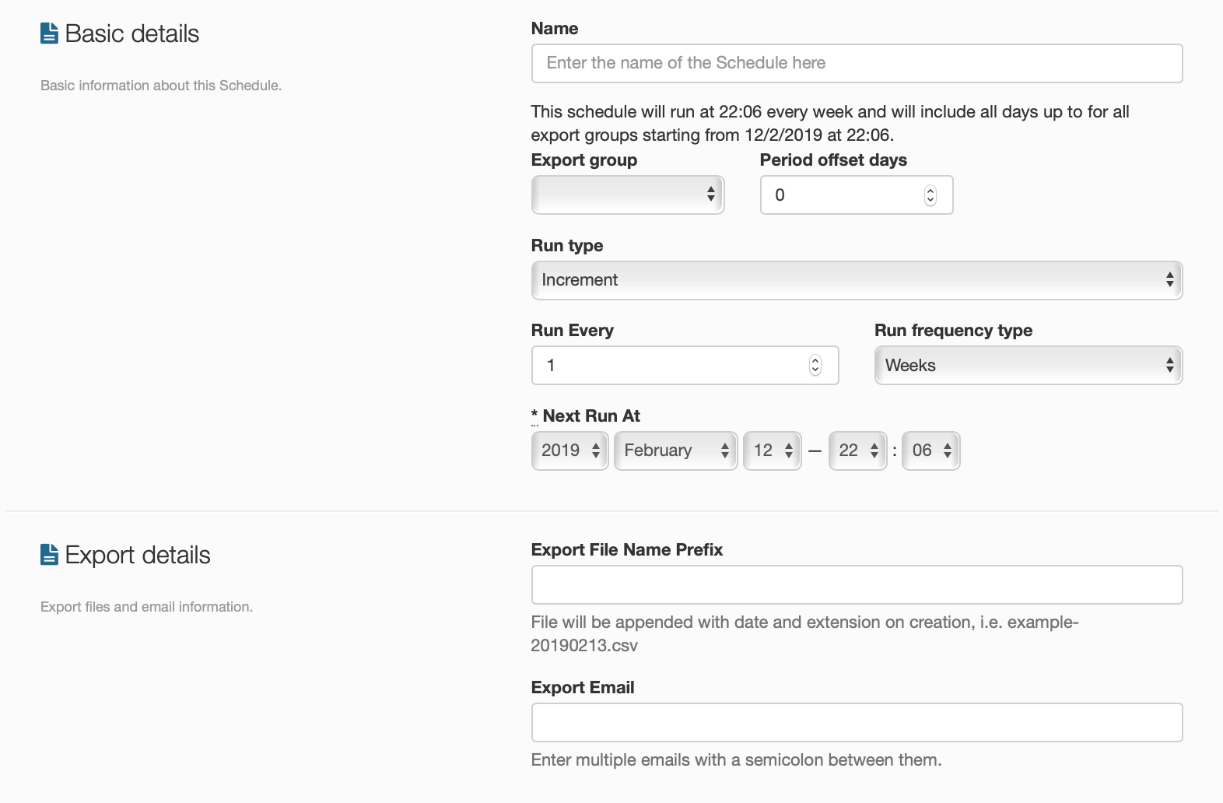Click the Run Every stepper arrows
Viewport: 1223px width, 803px height.
(815, 366)
